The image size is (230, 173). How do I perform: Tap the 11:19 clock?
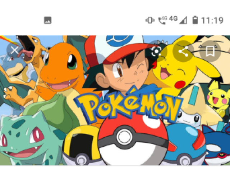click(212, 20)
